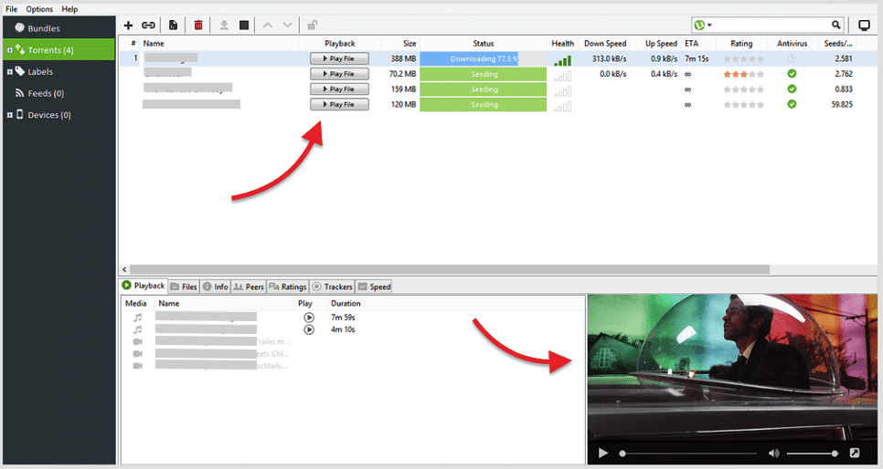Click the green antivirus check for 70.2 MB torrent

pos(792,74)
